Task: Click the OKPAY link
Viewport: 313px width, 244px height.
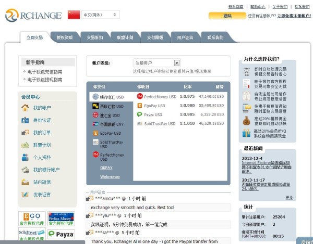Action: point(106,168)
